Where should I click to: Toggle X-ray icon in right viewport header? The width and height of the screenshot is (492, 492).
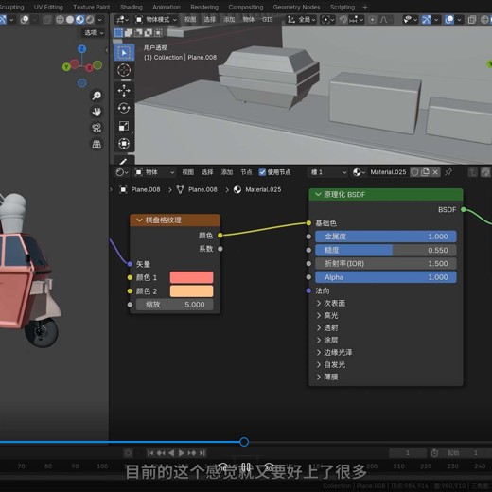point(472,20)
